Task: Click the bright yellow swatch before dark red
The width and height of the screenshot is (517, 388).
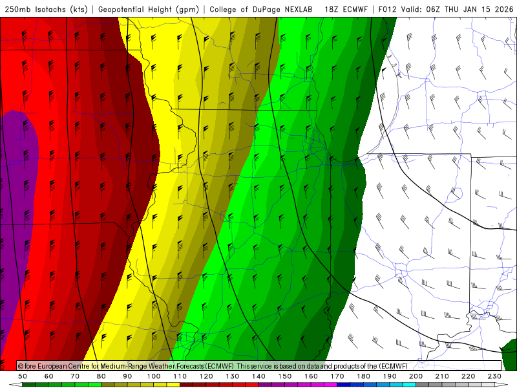Action: click(173, 385)
